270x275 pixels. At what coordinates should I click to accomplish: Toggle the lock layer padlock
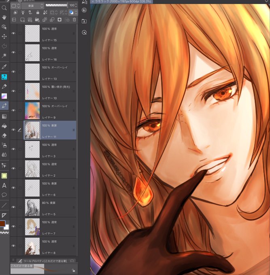click(x=38, y=13)
